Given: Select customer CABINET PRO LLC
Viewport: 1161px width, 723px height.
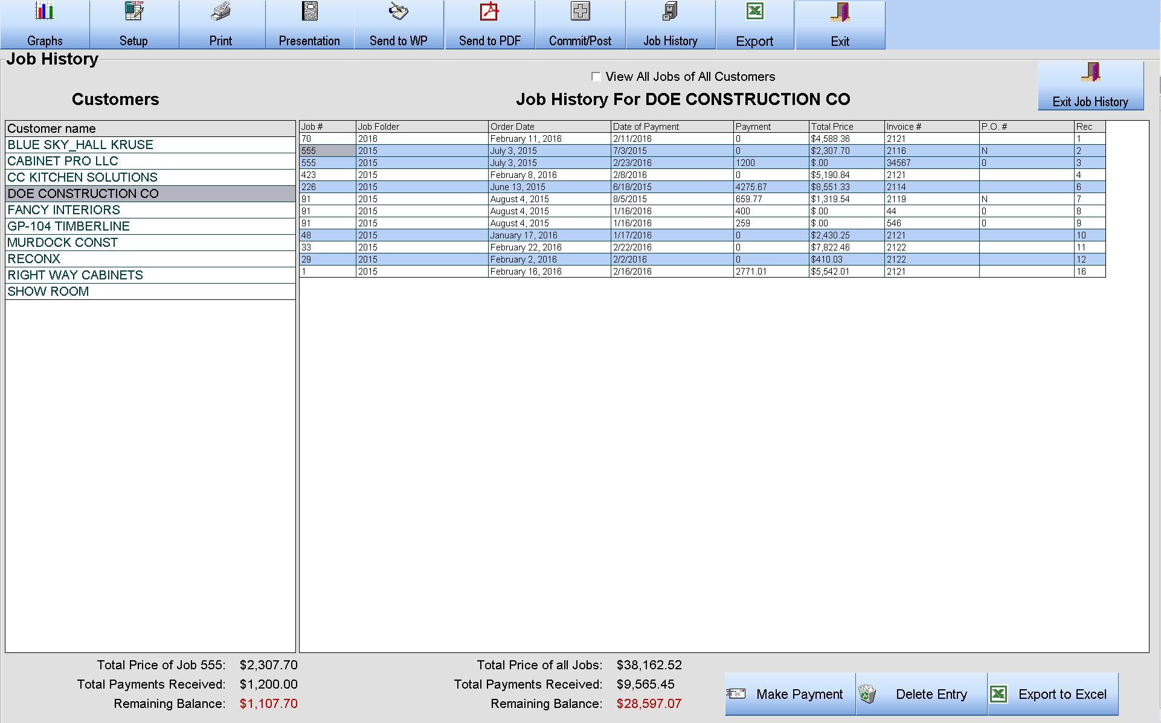Looking at the screenshot, I should [x=150, y=161].
